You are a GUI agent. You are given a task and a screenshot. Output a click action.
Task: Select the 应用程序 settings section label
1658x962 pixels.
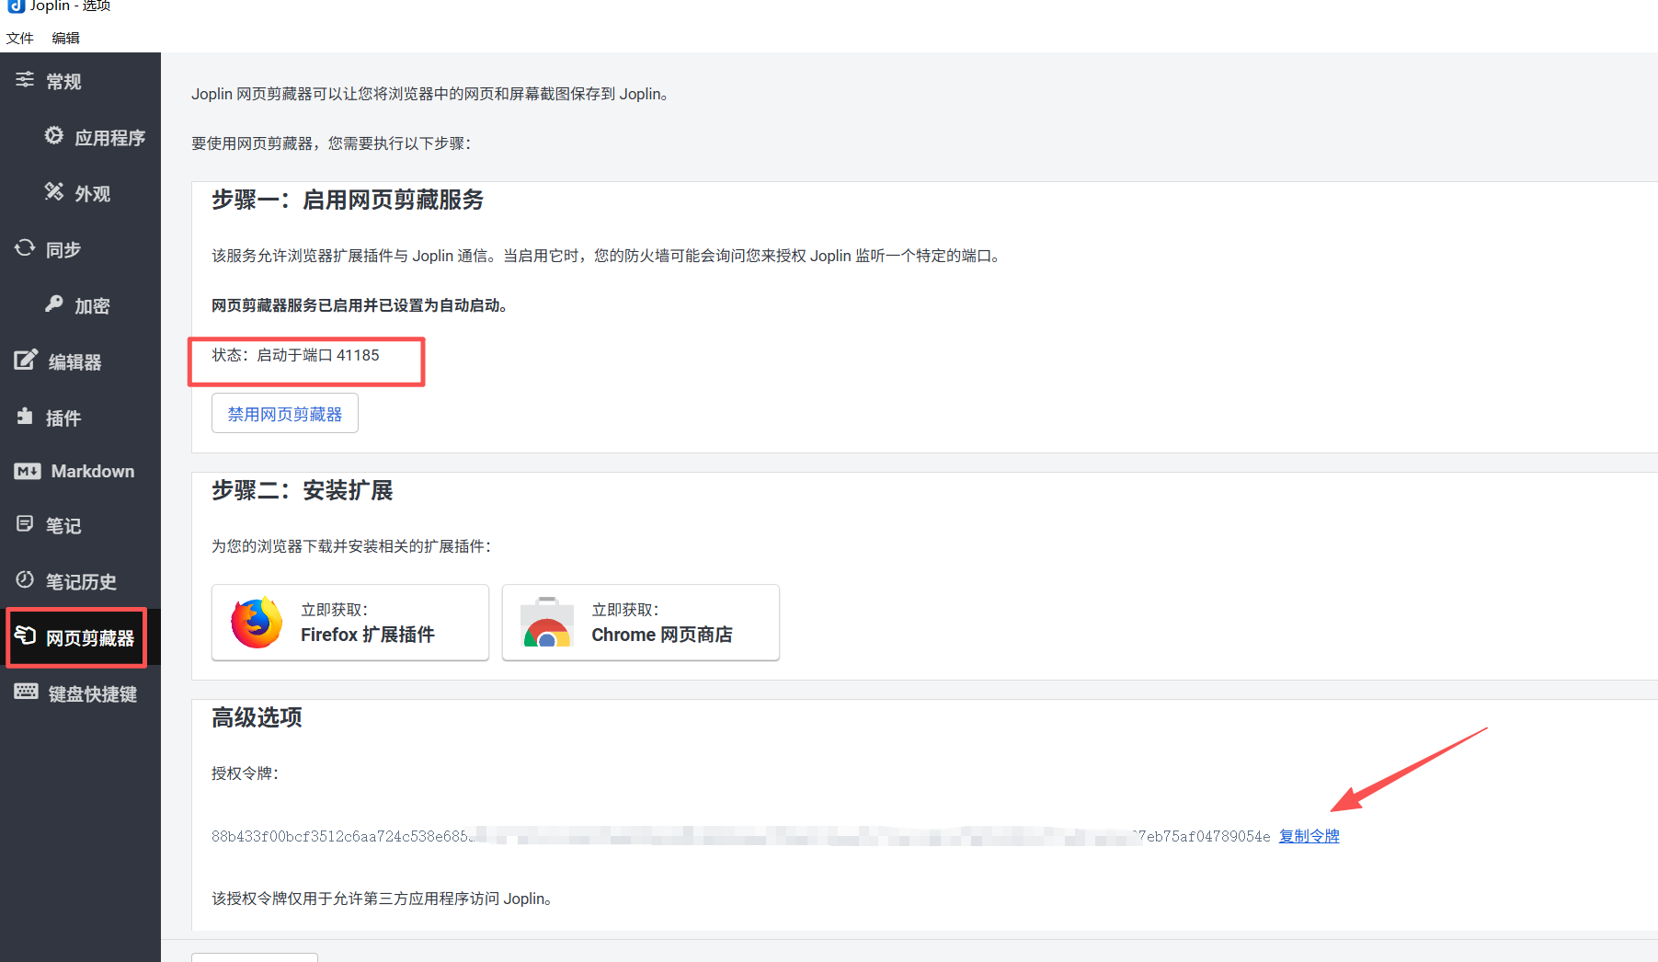pyautogui.click(x=110, y=138)
